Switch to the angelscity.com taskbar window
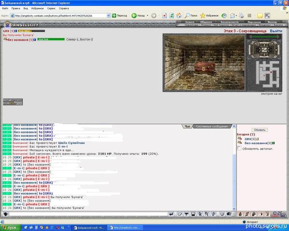The width and height of the screenshot is (289, 231). point(125,228)
